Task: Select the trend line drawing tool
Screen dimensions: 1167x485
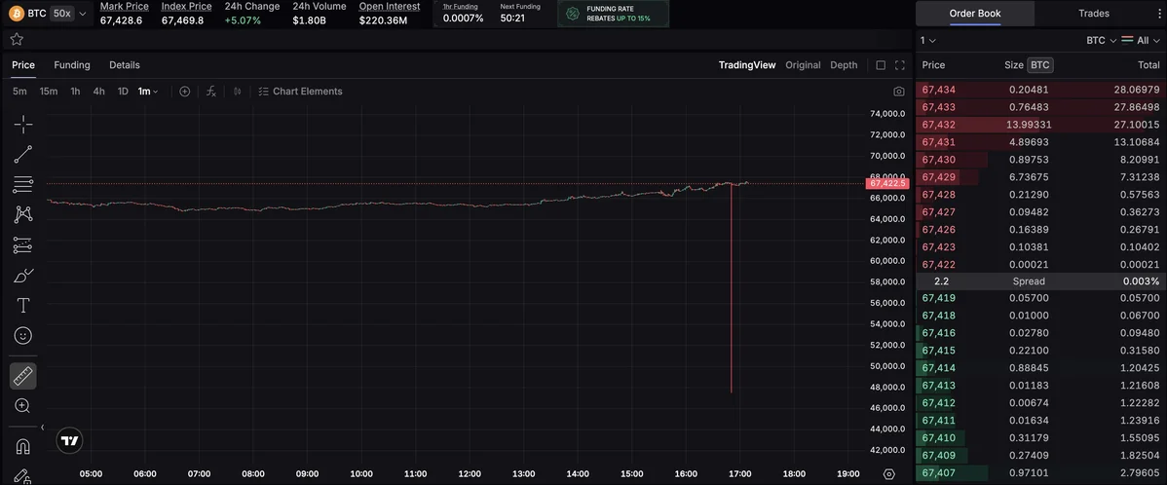Action: (x=23, y=154)
